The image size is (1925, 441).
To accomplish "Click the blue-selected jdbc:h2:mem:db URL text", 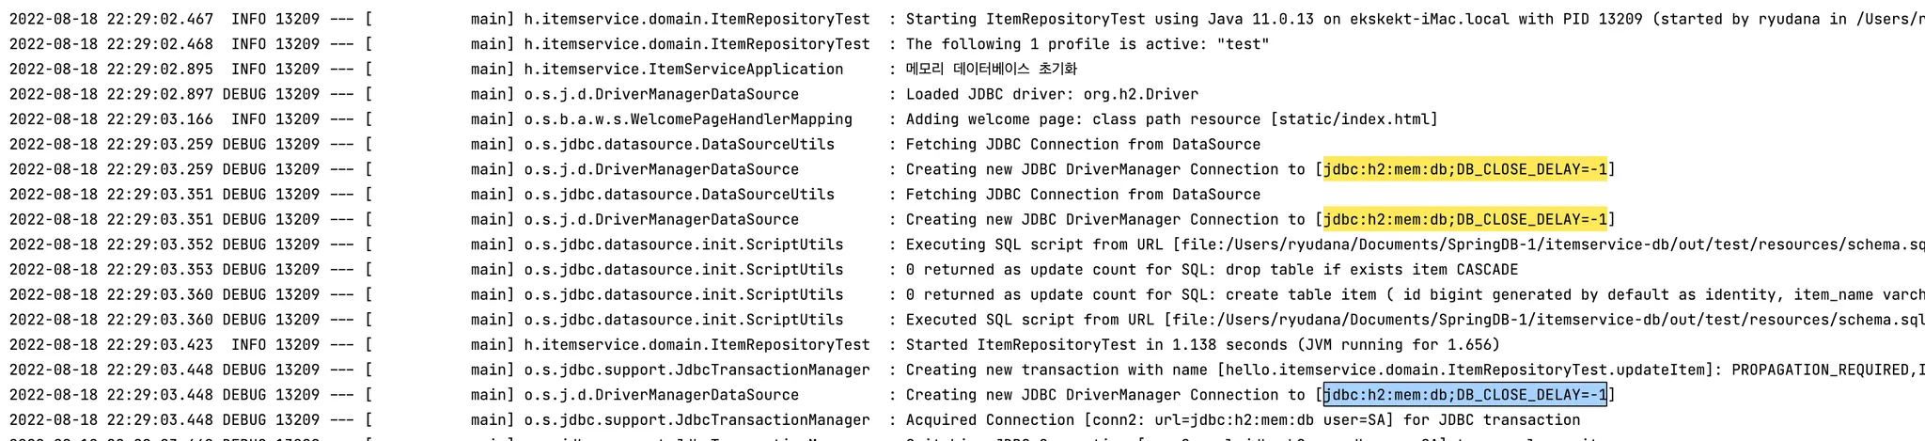I will [x=1464, y=395].
